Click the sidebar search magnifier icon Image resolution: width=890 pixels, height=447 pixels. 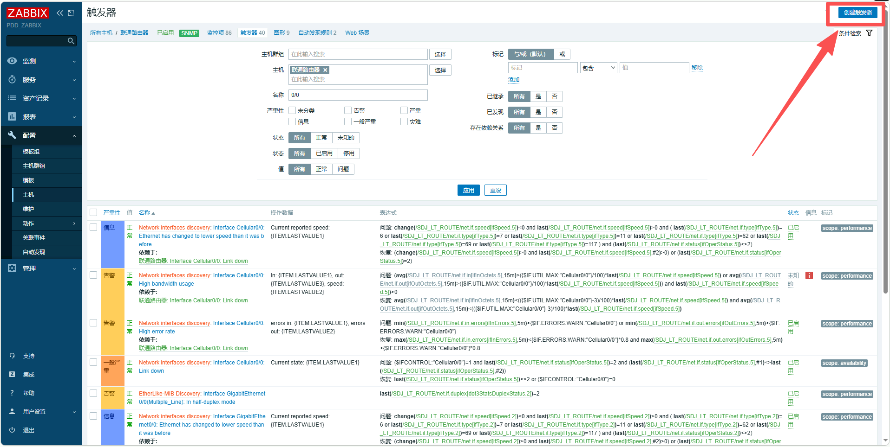pyautogui.click(x=71, y=41)
